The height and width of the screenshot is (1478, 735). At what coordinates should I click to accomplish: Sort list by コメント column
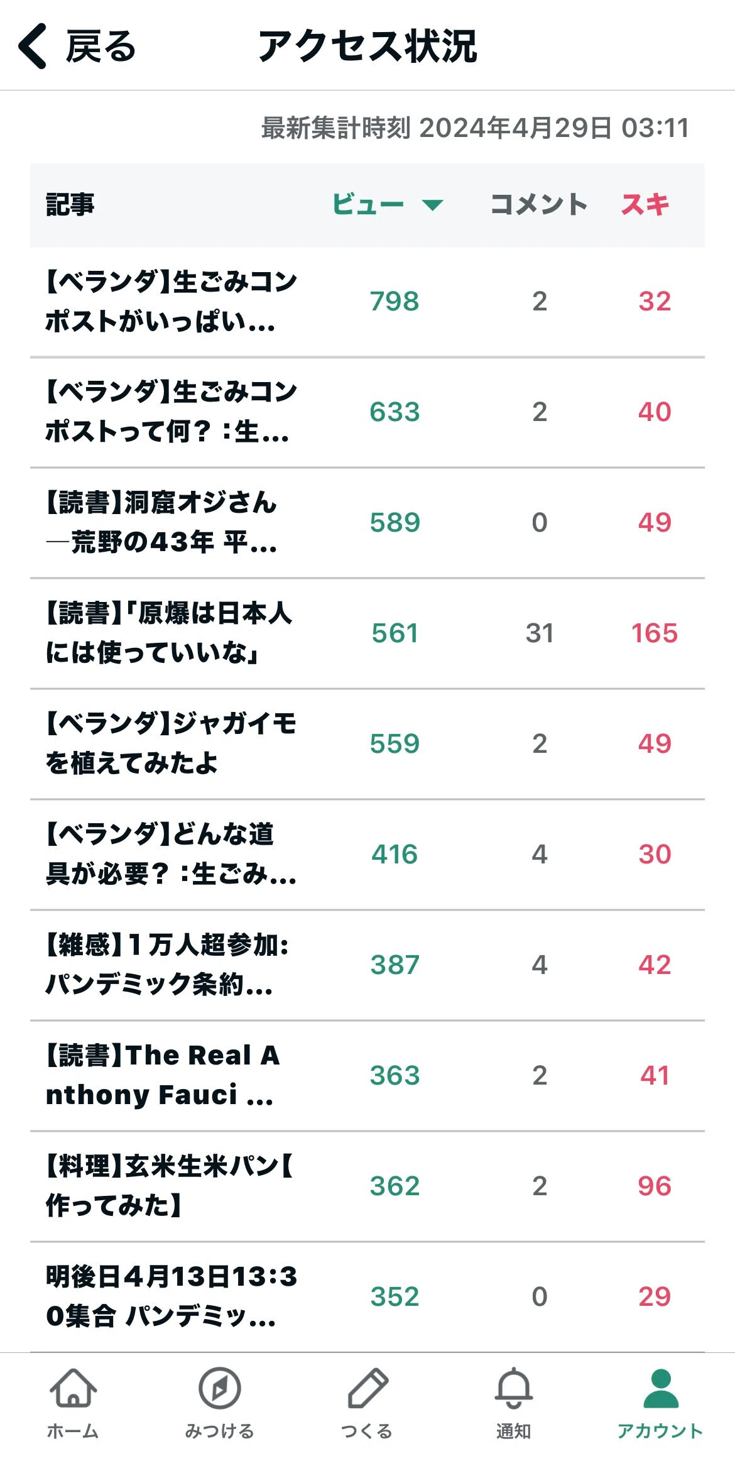[538, 205]
